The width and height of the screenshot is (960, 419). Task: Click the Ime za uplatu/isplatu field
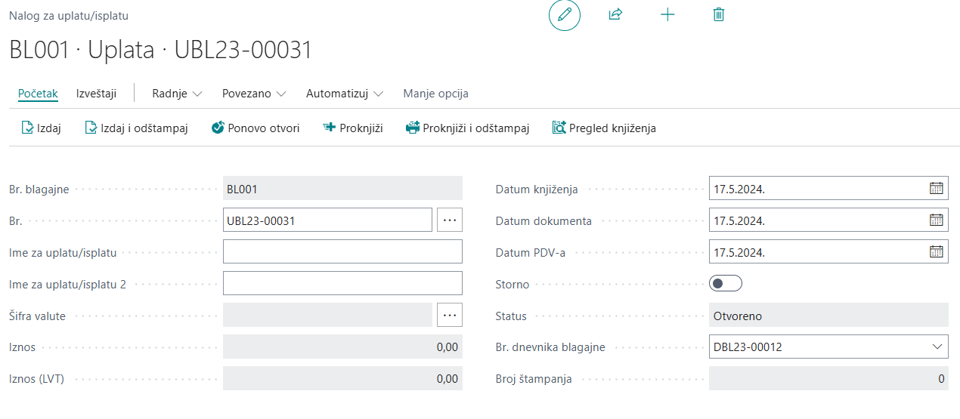pos(342,252)
